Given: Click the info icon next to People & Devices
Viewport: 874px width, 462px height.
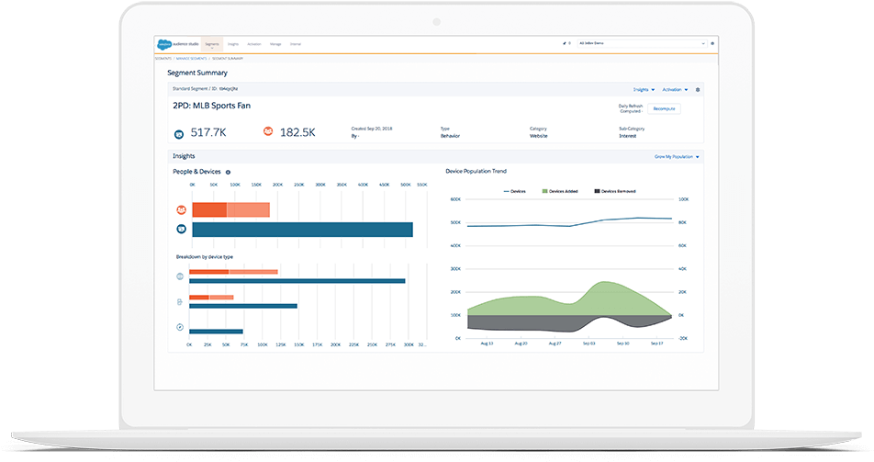Looking at the screenshot, I should (228, 172).
